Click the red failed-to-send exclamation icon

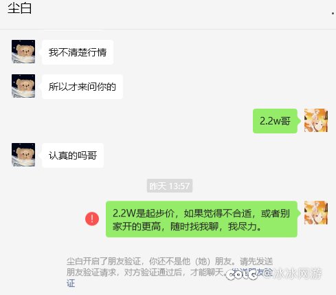tap(92, 219)
